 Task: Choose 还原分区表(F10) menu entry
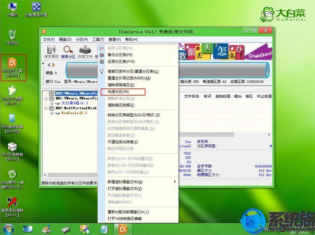pos(138,62)
